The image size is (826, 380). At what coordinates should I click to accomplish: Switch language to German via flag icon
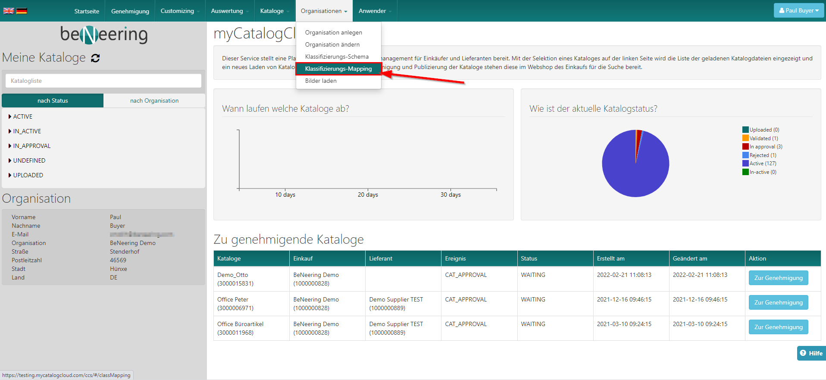(22, 11)
